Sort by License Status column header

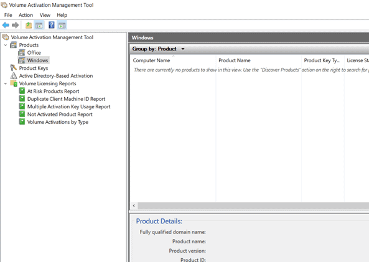point(357,60)
